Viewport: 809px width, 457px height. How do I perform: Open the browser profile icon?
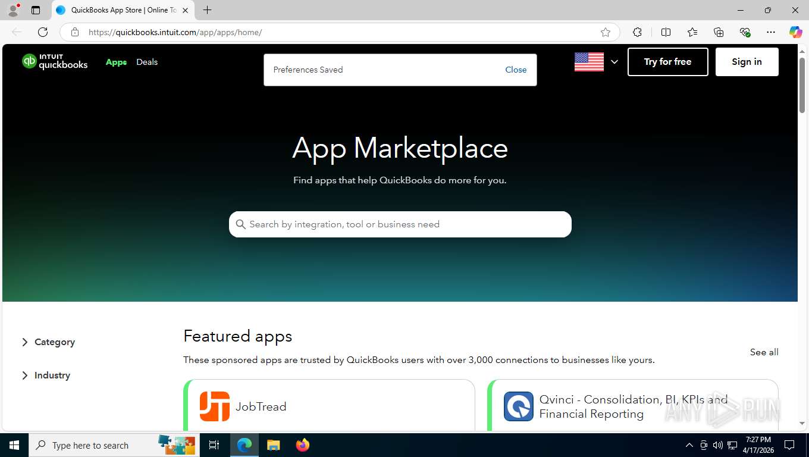click(13, 10)
